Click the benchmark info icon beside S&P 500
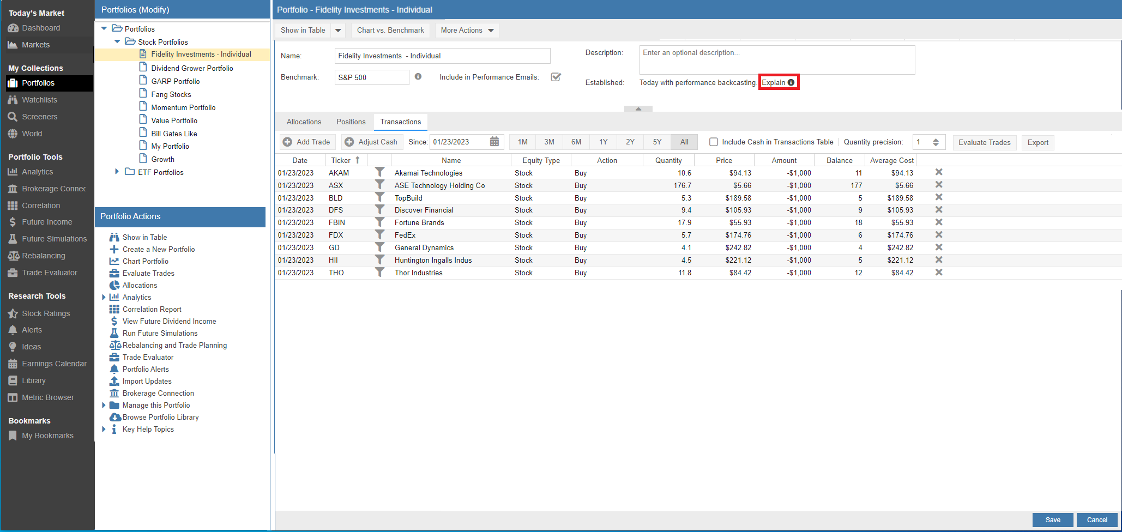1122x532 pixels. 418,77
